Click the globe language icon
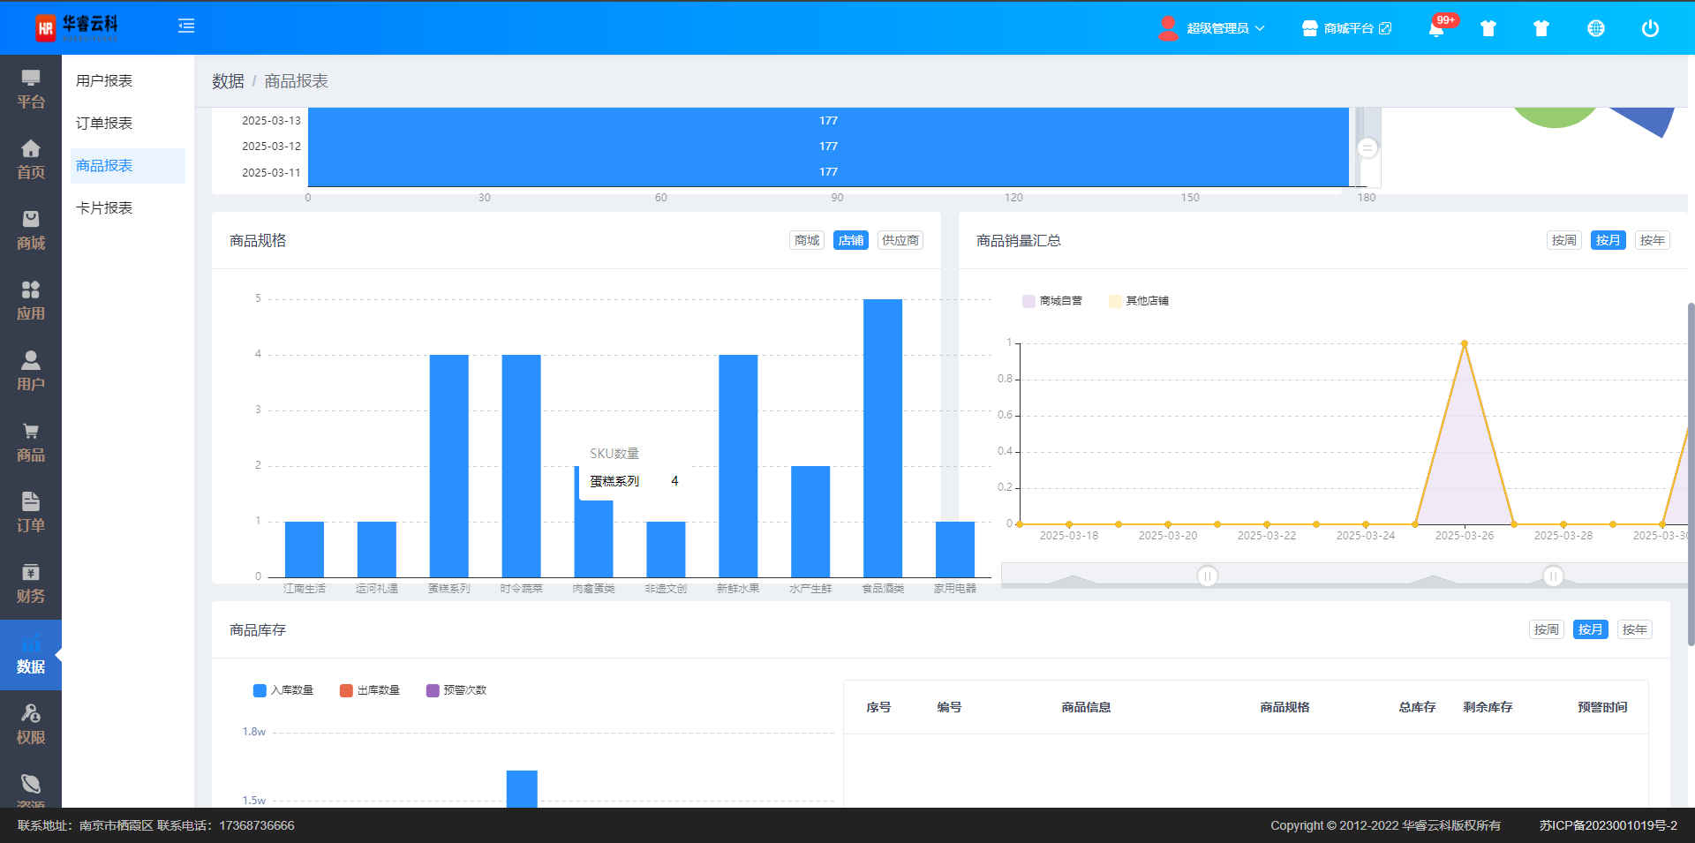The width and height of the screenshot is (1695, 843). pyautogui.click(x=1595, y=28)
